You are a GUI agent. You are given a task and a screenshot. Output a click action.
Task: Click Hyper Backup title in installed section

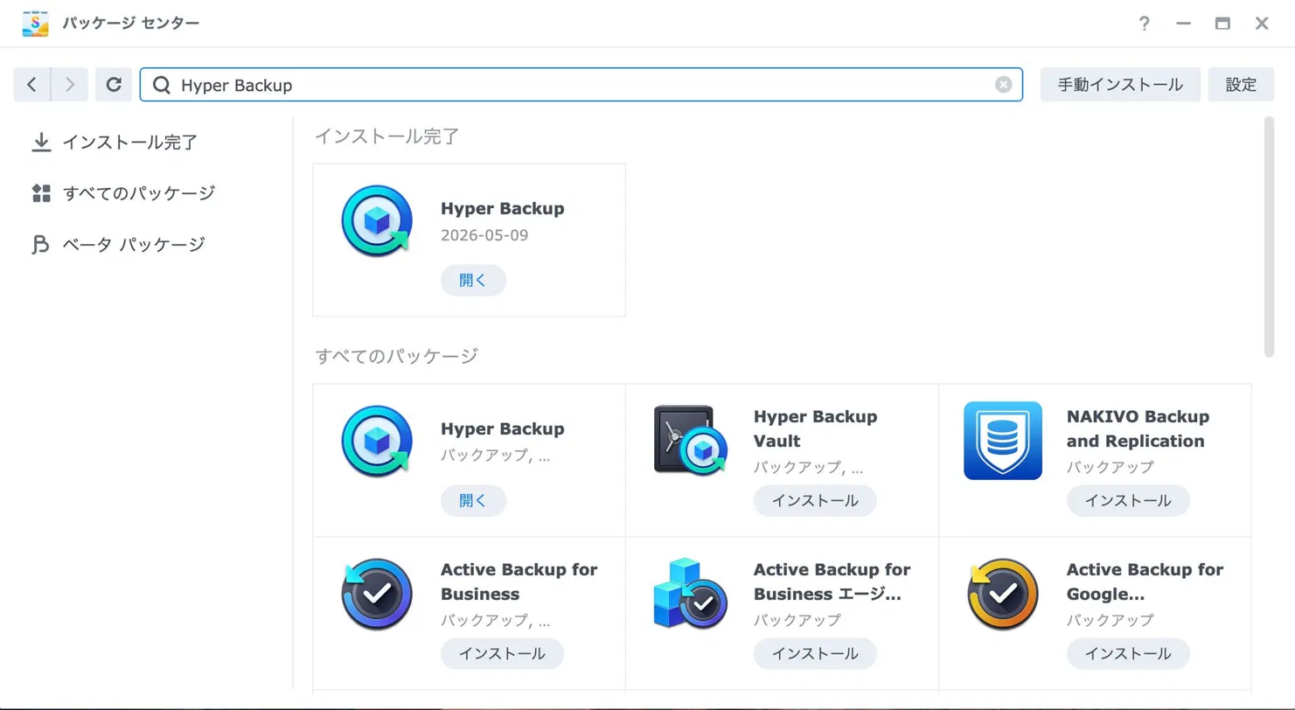(x=502, y=209)
